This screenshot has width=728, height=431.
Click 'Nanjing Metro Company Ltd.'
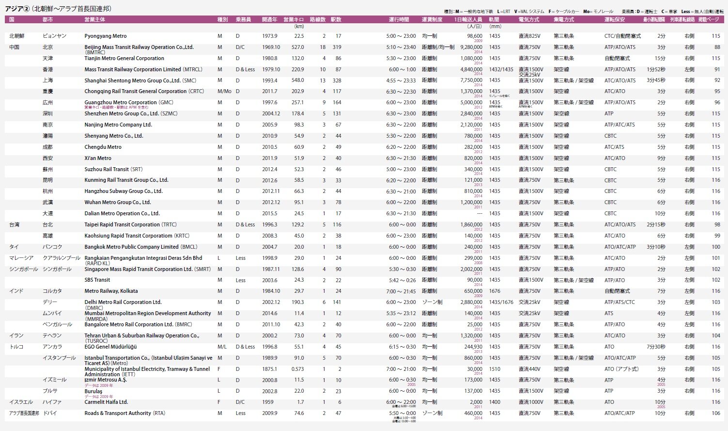click(118, 125)
